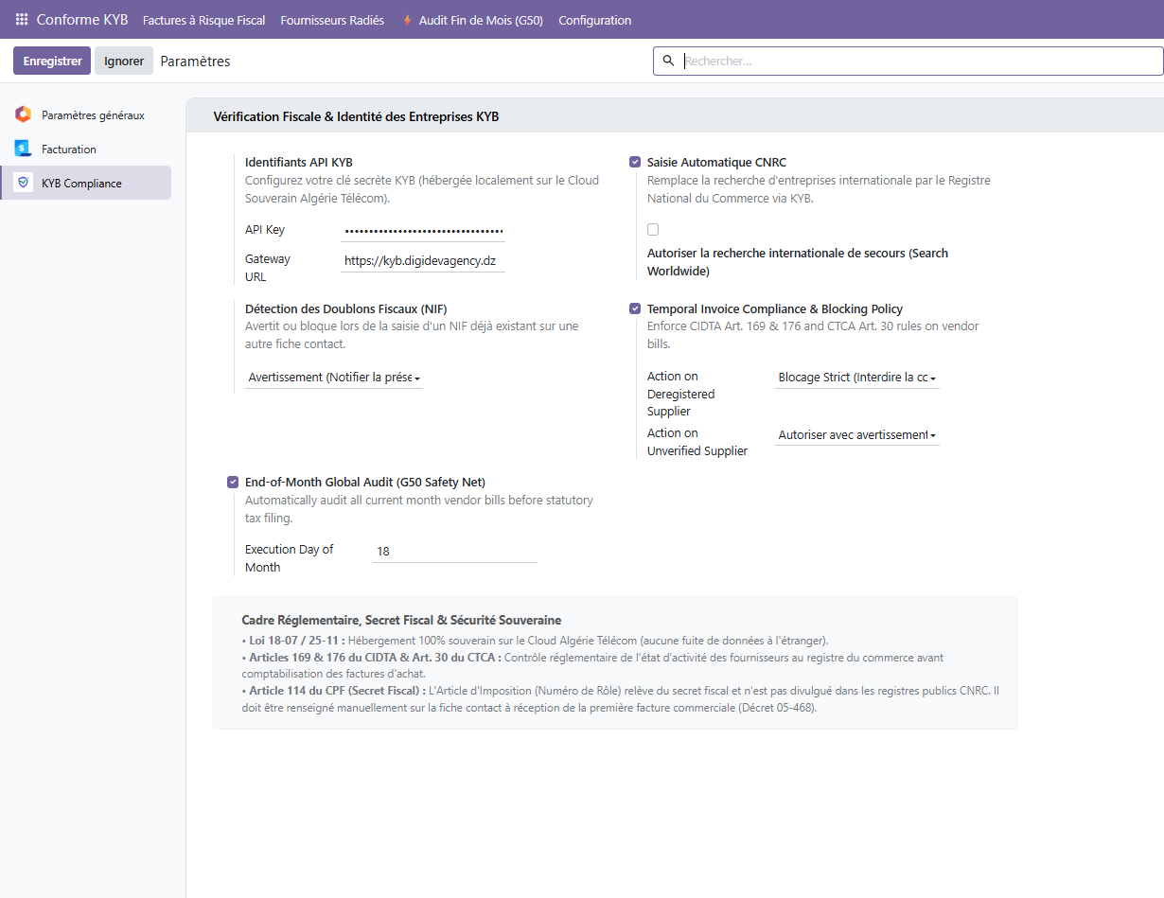Click the Enregistrer button
1164x898 pixels.
point(52,61)
